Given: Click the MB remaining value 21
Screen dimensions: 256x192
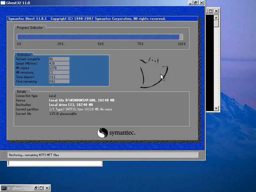Looking at the screenshot, I should pos(59,72).
